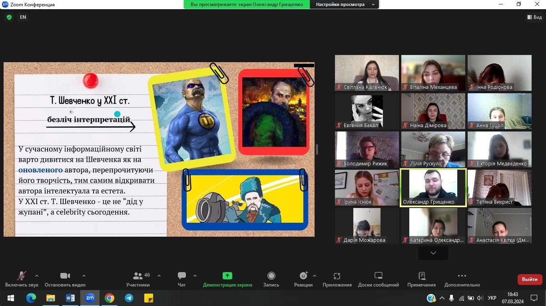The height and width of the screenshot is (306, 546).
Task: Open volume speaker tray icon
Action: pyautogui.click(x=480, y=298)
